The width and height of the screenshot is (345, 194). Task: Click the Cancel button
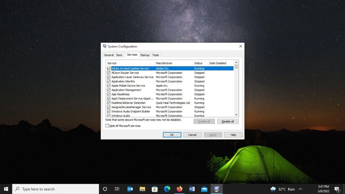(192, 135)
